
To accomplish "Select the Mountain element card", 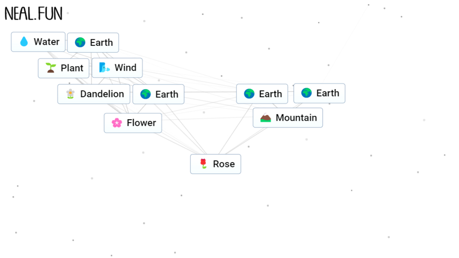I will coord(288,118).
